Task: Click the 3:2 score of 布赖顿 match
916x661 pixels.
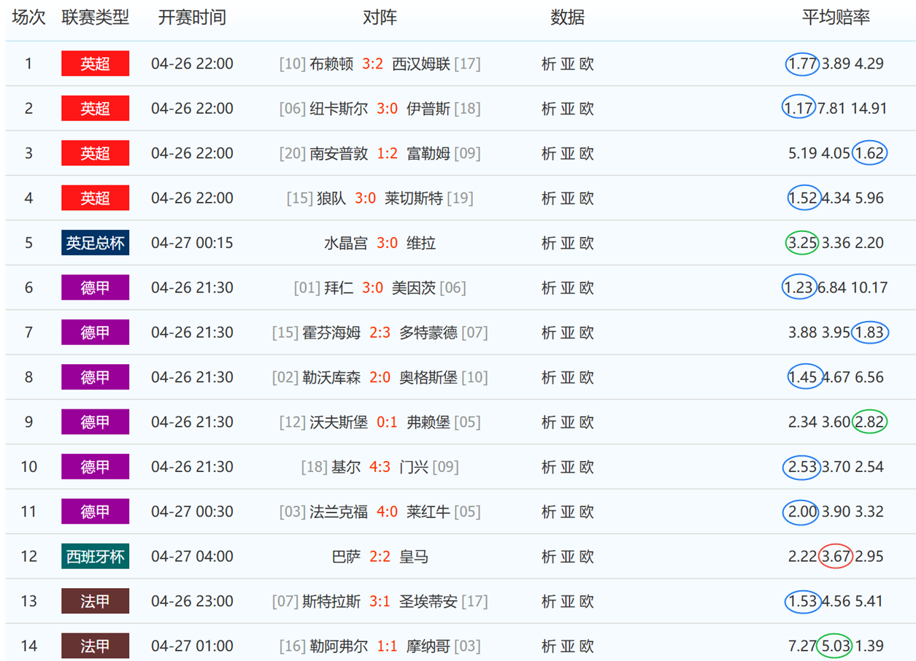Action: pos(372,63)
